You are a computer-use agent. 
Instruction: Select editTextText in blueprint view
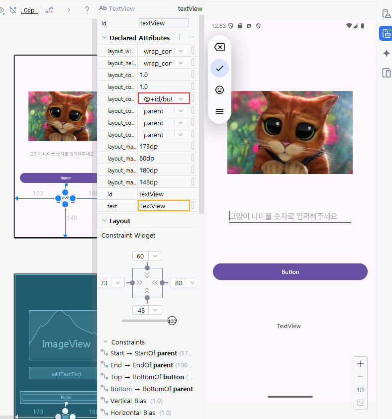(63, 373)
